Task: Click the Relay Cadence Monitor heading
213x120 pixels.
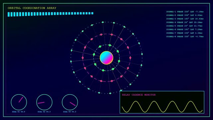Action: click(139, 95)
